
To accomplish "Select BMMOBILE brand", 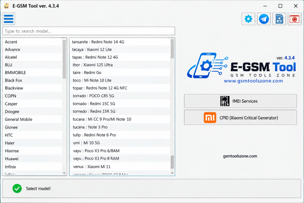I will pyautogui.click(x=32, y=73).
